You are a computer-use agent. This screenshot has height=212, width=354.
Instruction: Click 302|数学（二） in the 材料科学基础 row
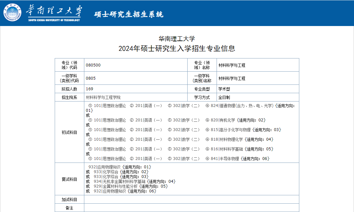[186, 149]
